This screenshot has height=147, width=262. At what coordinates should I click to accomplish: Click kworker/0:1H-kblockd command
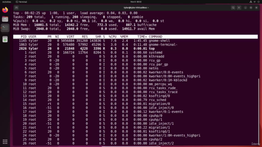tap(168, 80)
